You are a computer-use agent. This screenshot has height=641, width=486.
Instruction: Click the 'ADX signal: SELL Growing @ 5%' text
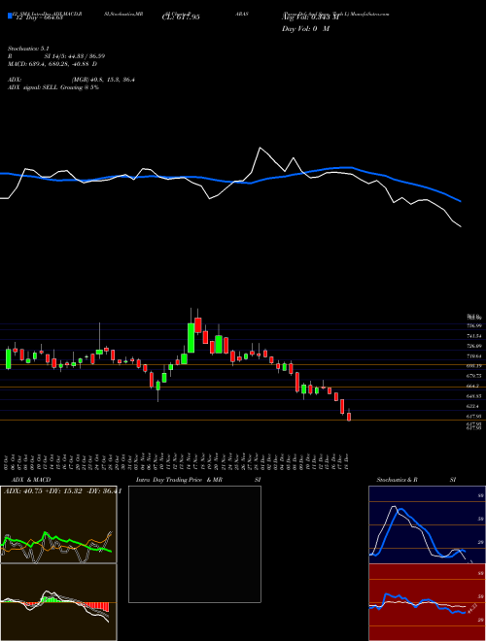(x=53, y=87)
